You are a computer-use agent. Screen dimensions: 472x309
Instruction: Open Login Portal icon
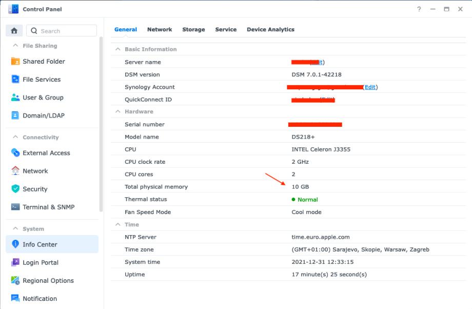point(15,262)
